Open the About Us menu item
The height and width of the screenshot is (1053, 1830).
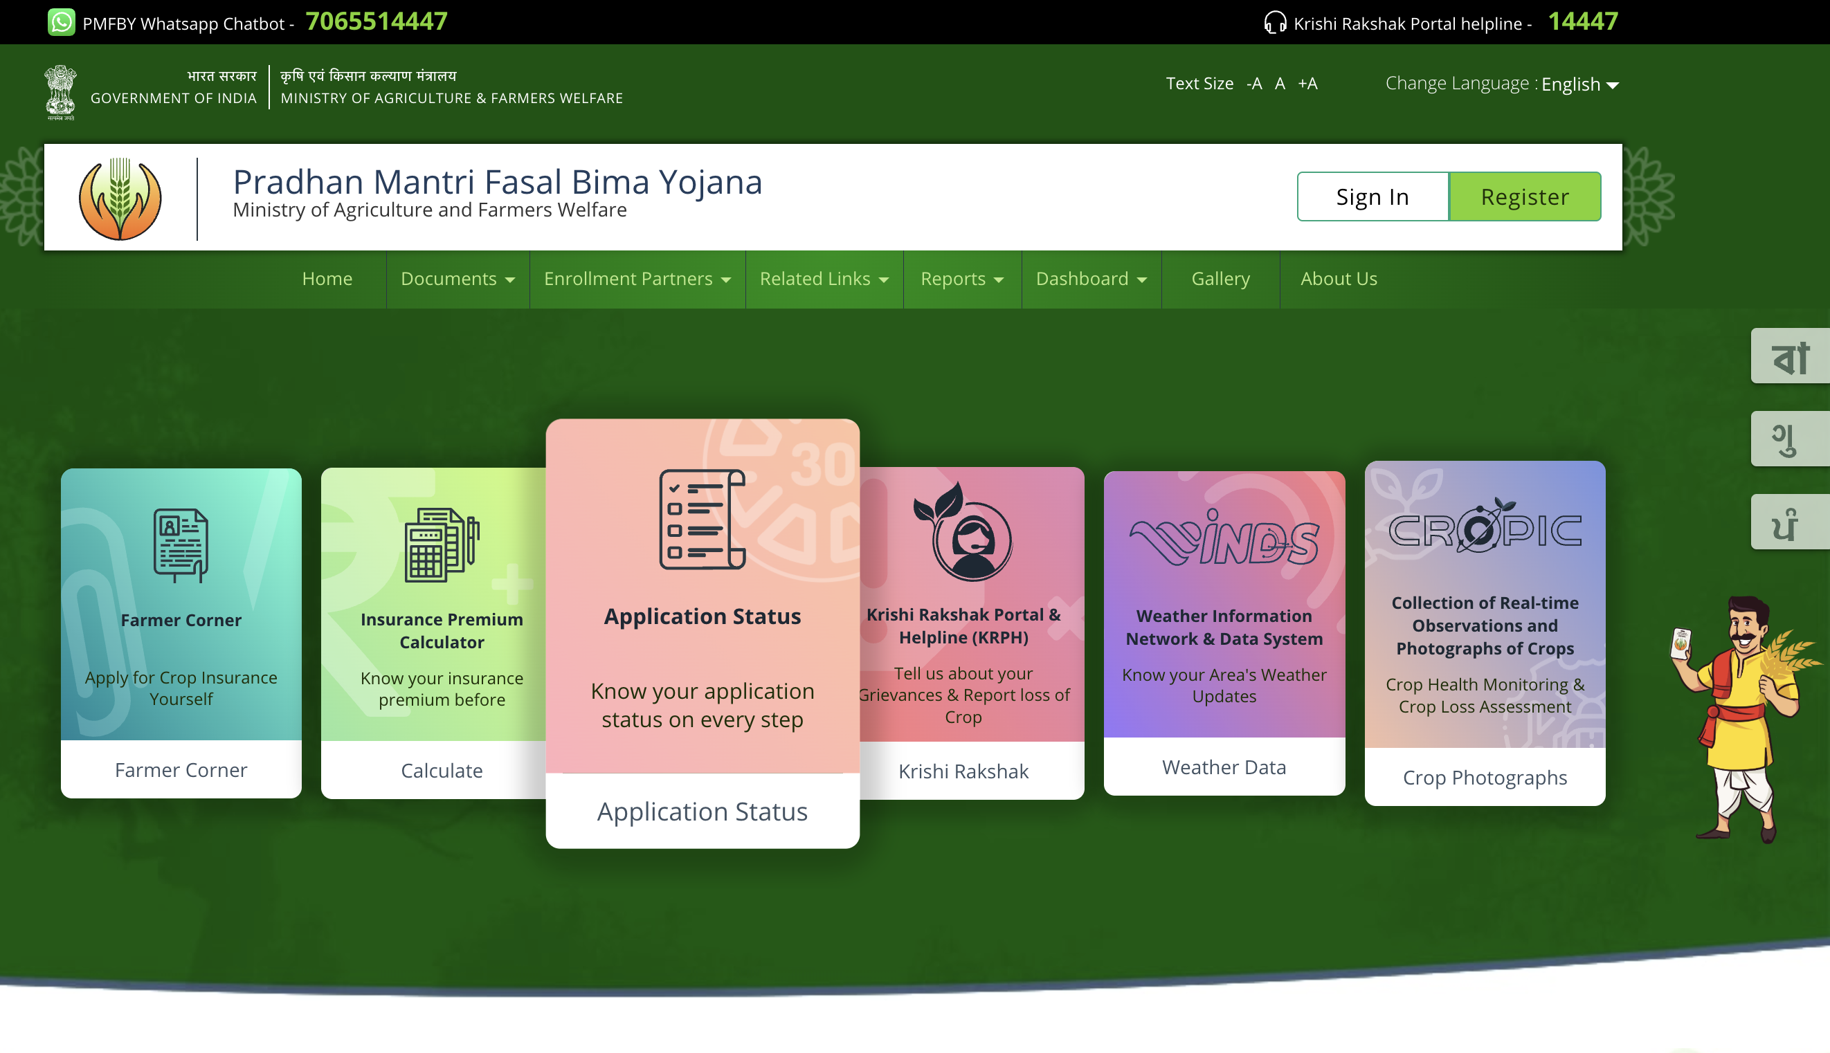[x=1339, y=279]
